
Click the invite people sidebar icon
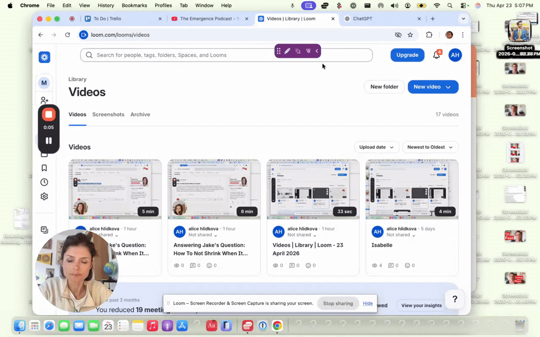coord(44,100)
